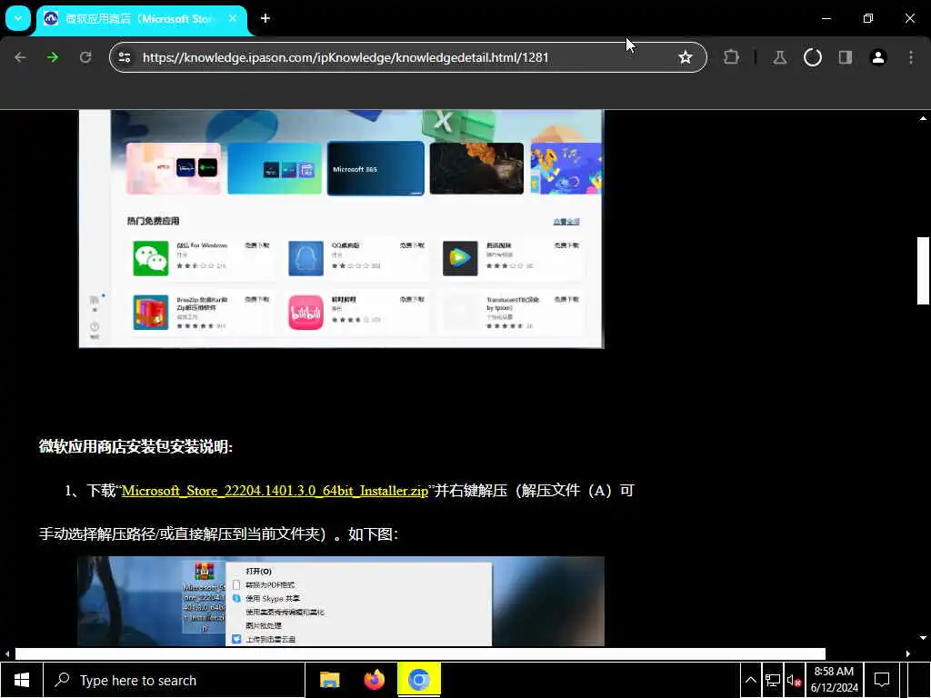The image size is (931, 698).
Task: Click the pink bilibili app icon
Action: 305,313
